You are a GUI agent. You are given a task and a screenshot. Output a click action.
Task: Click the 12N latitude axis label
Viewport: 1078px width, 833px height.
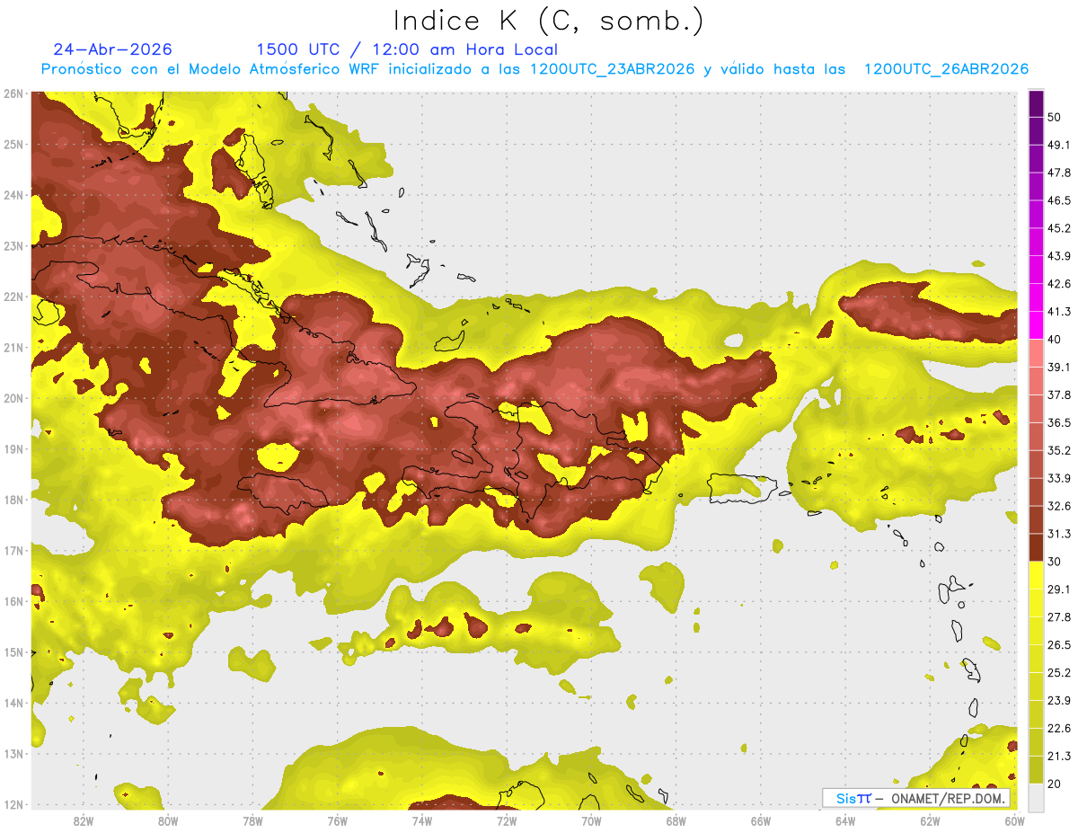click(13, 804)
